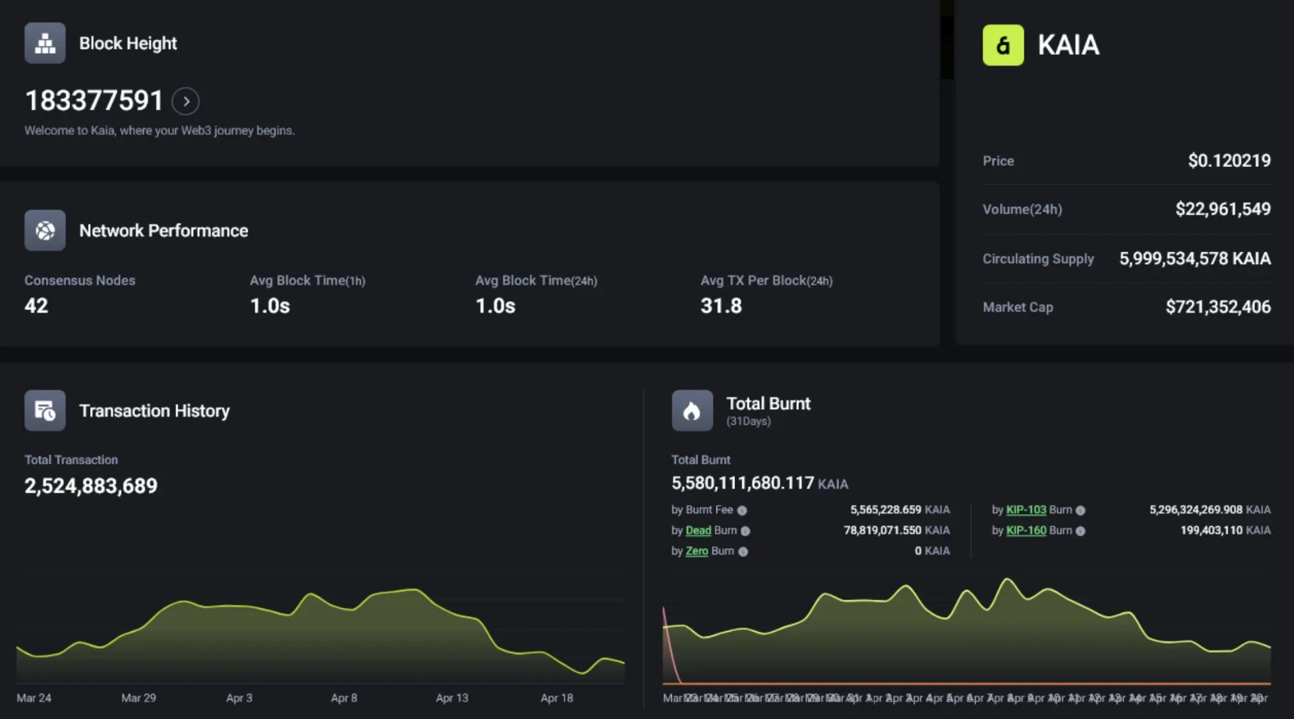This screenshot has height=719, width=1294.
Task: Click info icon beside KIP-103 Burn
Action: point(1080,510)
